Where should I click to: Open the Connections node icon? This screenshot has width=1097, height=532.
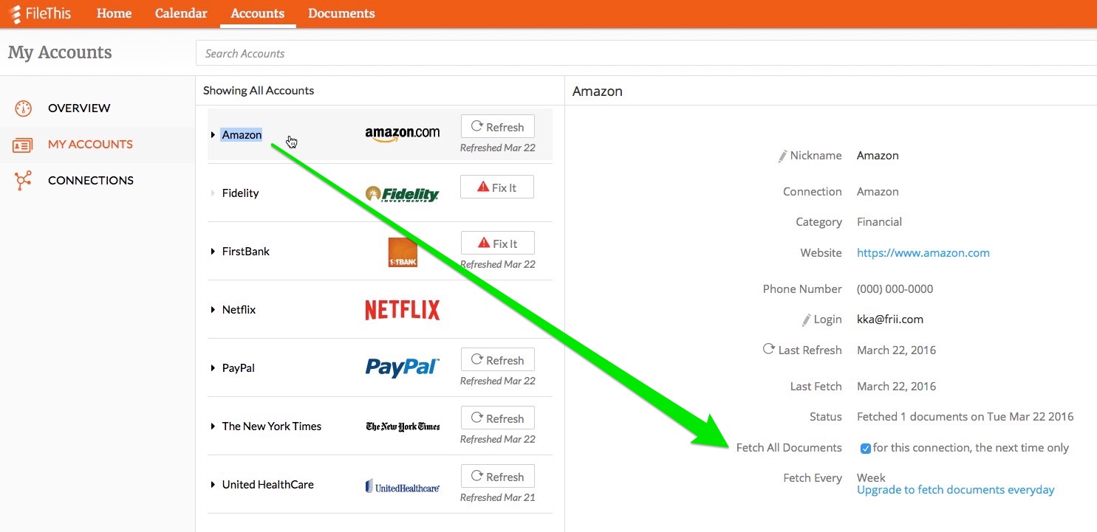coord(23,181)
